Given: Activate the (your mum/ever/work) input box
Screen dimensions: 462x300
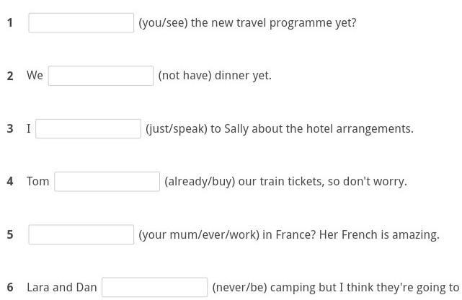Looking at the screenshot, I should point(81,234).
